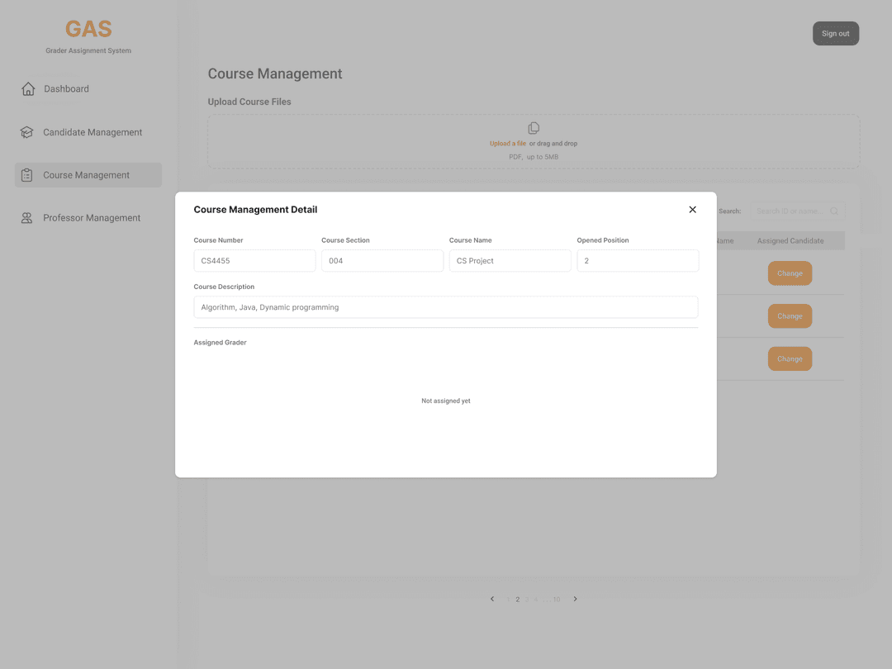This screenshot has height=669, width=892.
Task: Edit the Course Description text field
Action: [445, 306]
